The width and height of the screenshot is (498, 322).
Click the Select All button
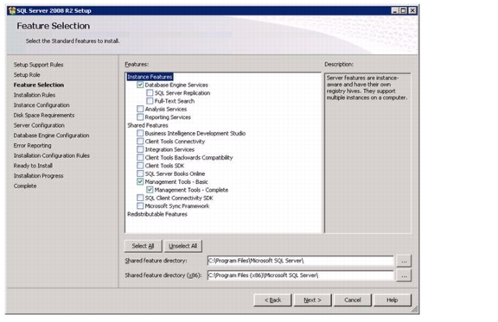click(143, 246)
